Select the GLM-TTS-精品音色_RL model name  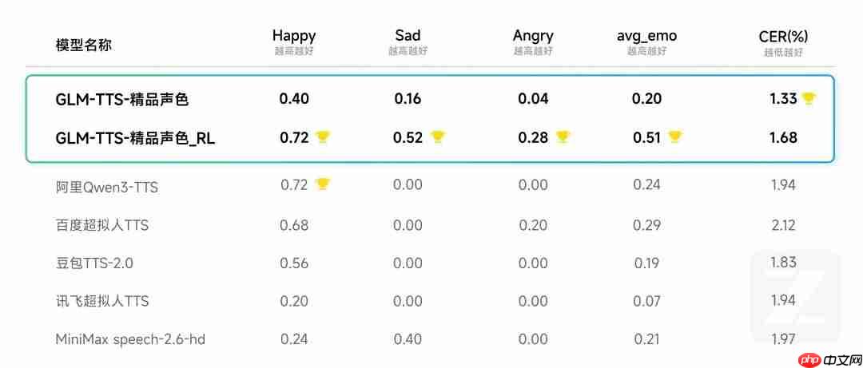click(x=135, y=138)
